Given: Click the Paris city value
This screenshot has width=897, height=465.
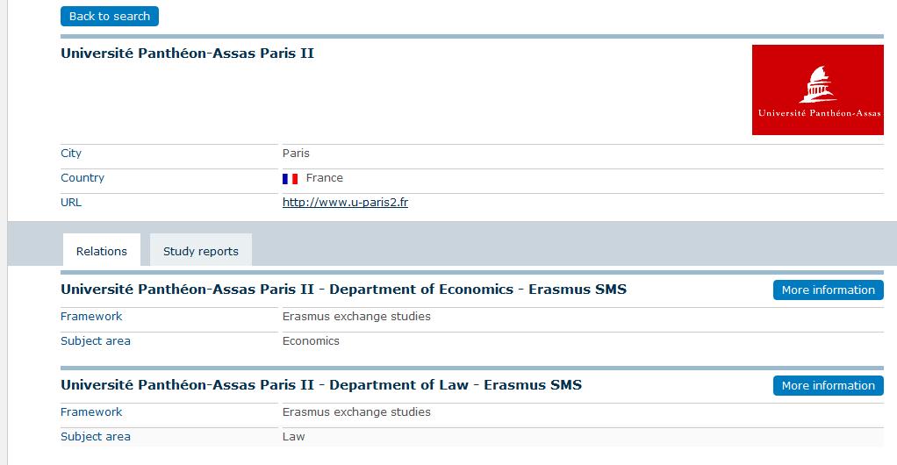Looking at the screenshot, I should [x=296, y=154].
